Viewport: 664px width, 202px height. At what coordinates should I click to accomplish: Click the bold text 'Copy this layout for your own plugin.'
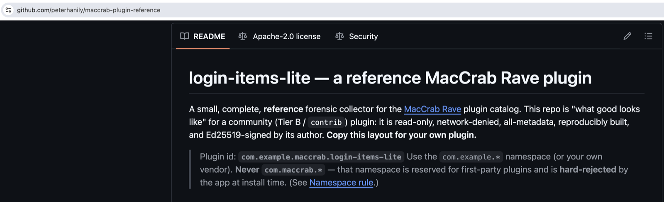[x=401, y=135]
